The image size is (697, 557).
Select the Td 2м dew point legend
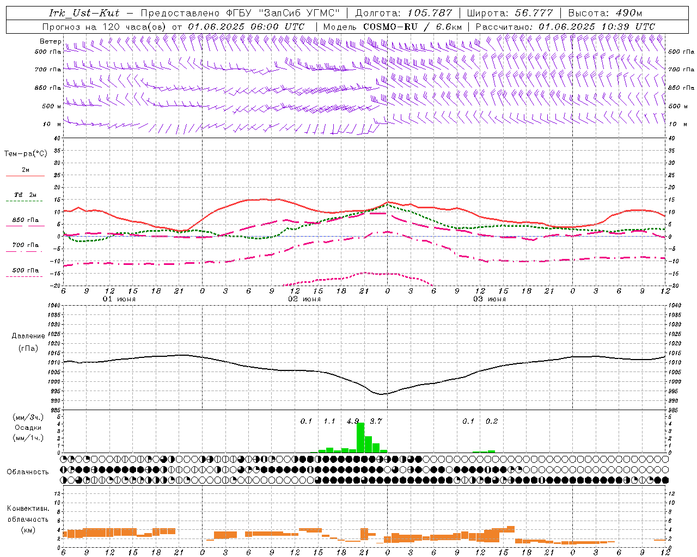click(x=25, y=195)
